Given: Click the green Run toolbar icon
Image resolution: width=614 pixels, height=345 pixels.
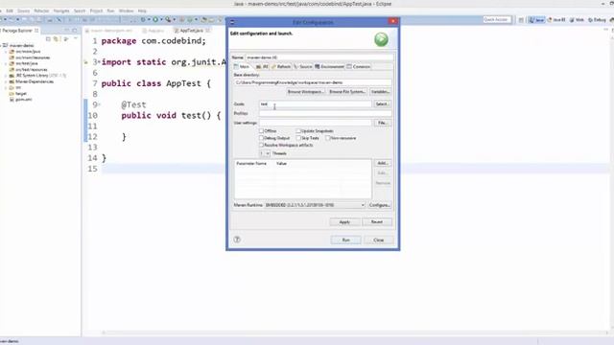Looking at the screenshot, I should 155,19.
